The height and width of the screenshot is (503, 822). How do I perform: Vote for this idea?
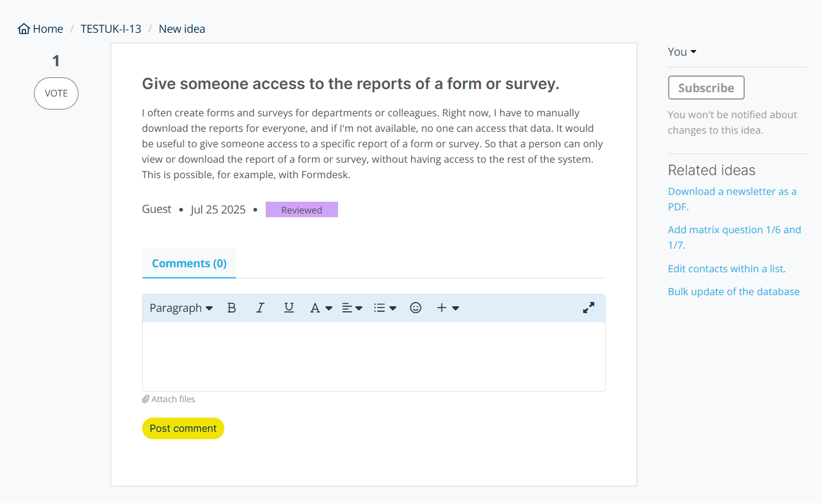click(x=56, y=93)
